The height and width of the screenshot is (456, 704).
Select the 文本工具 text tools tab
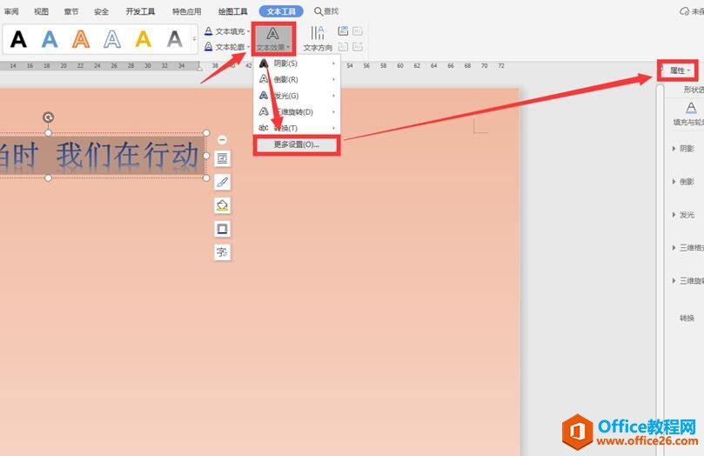[281, 11]
